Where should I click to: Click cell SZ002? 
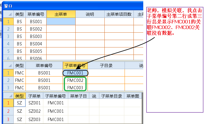34,111
